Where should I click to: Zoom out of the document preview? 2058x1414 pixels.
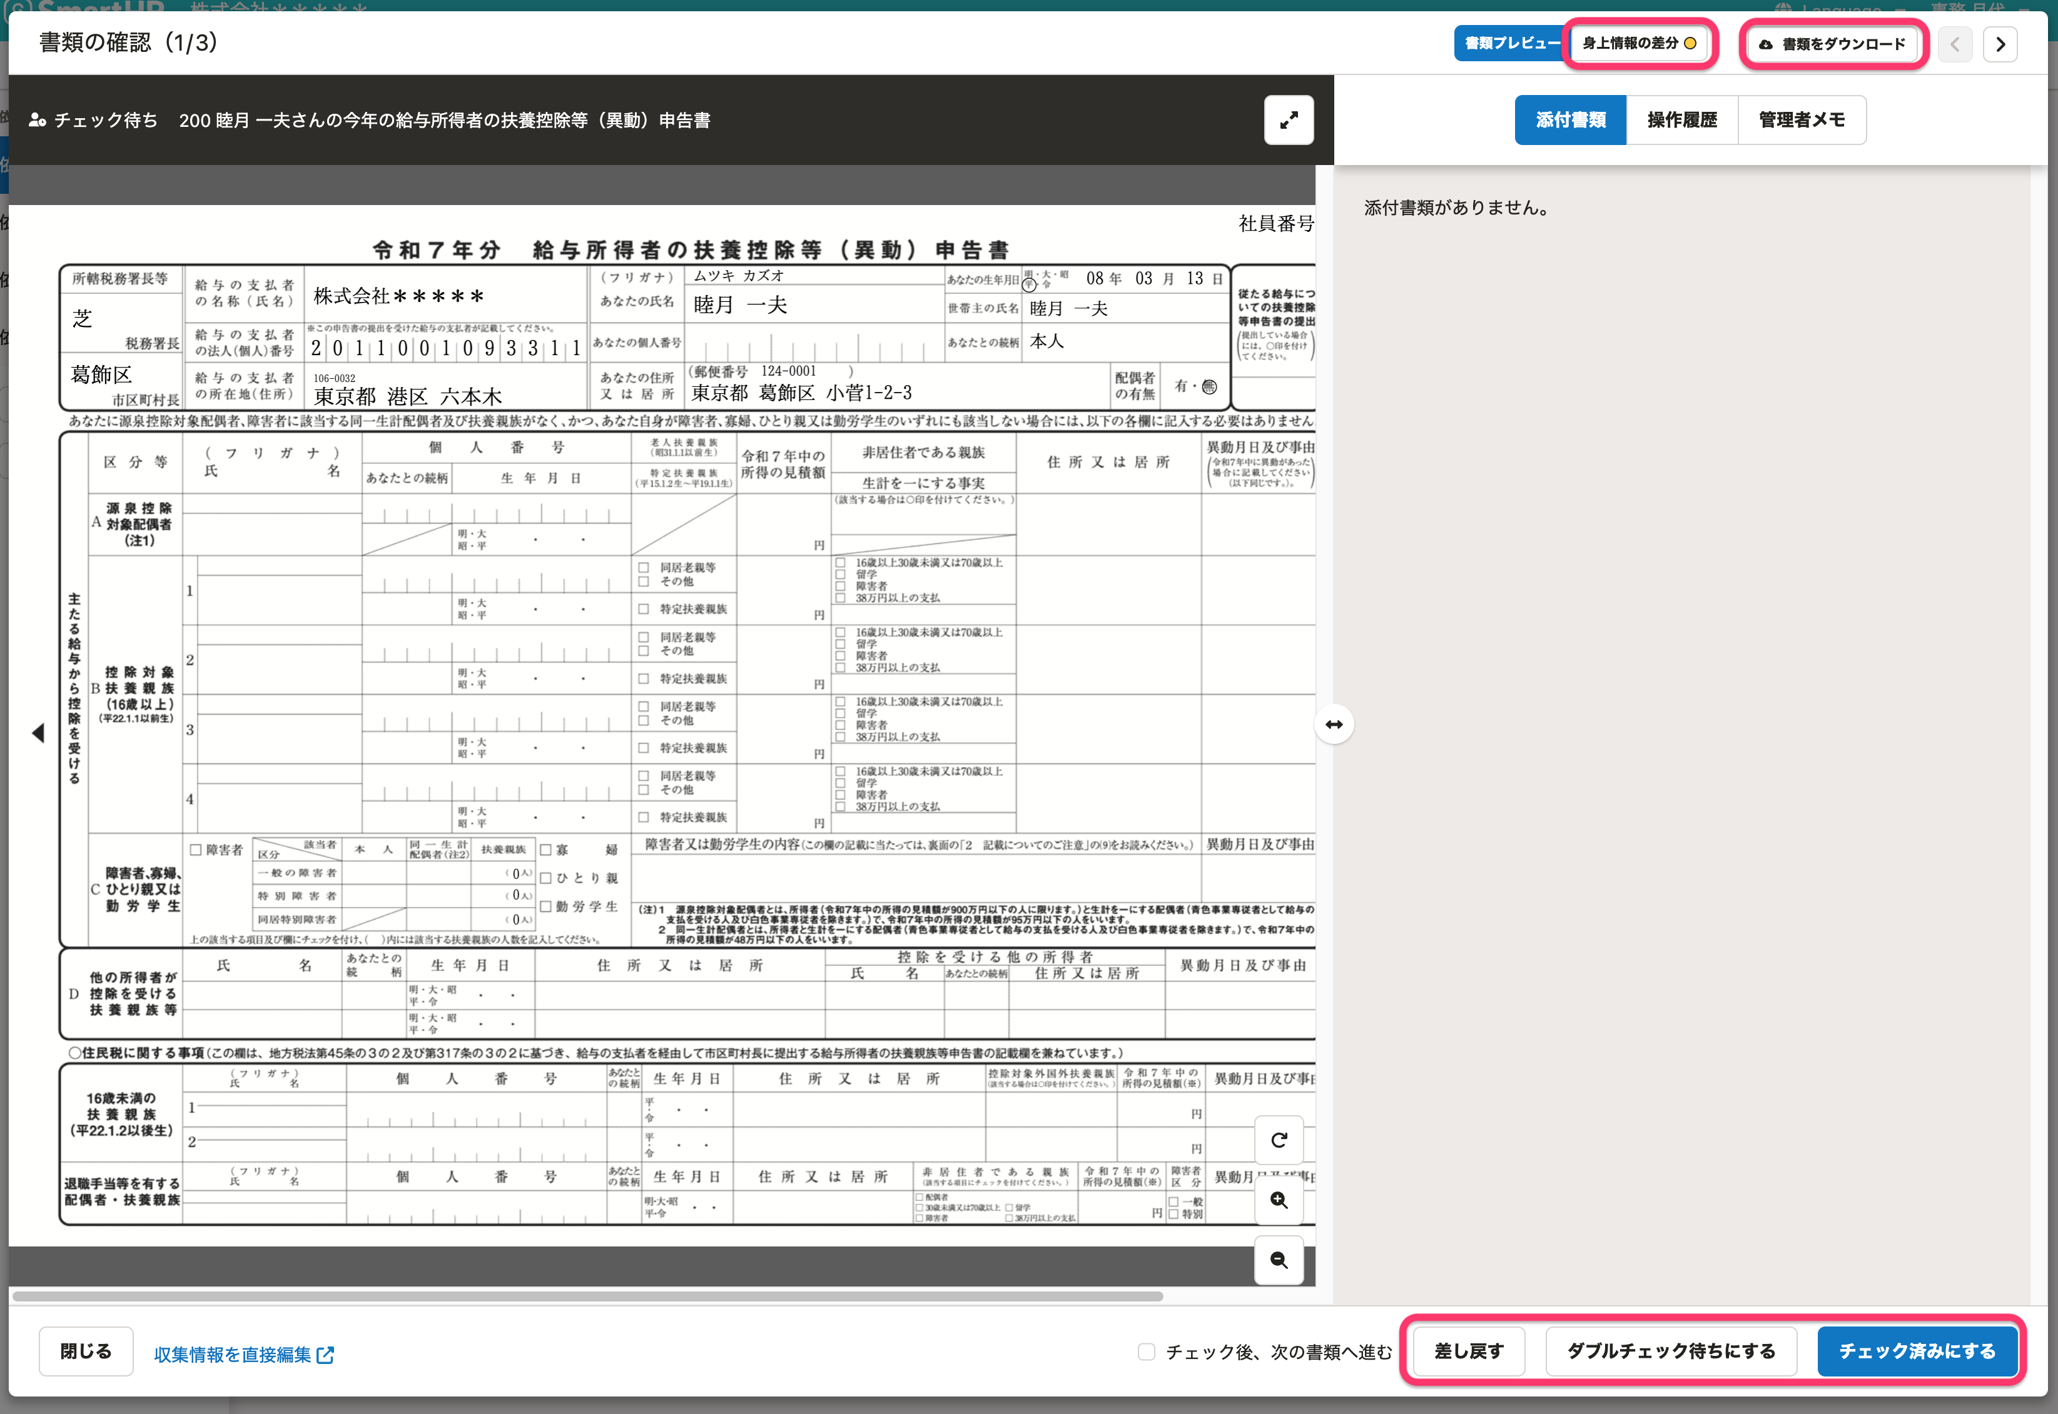click(x=1278, y=1260)
